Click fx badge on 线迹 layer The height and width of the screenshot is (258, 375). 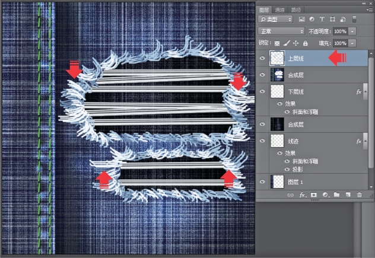358,141
